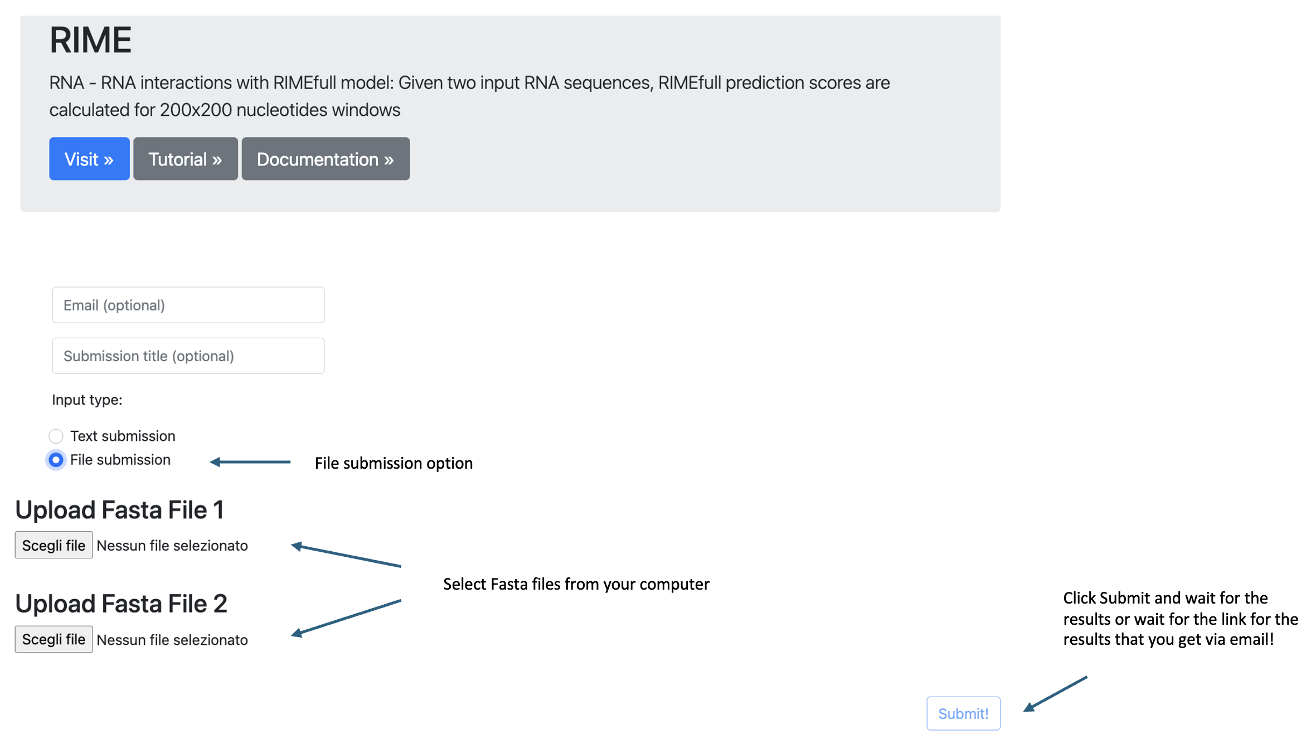The height and width of the screenshot is (739, 1311).
Task: Open the Documentation » link
Action: point(326,159)
